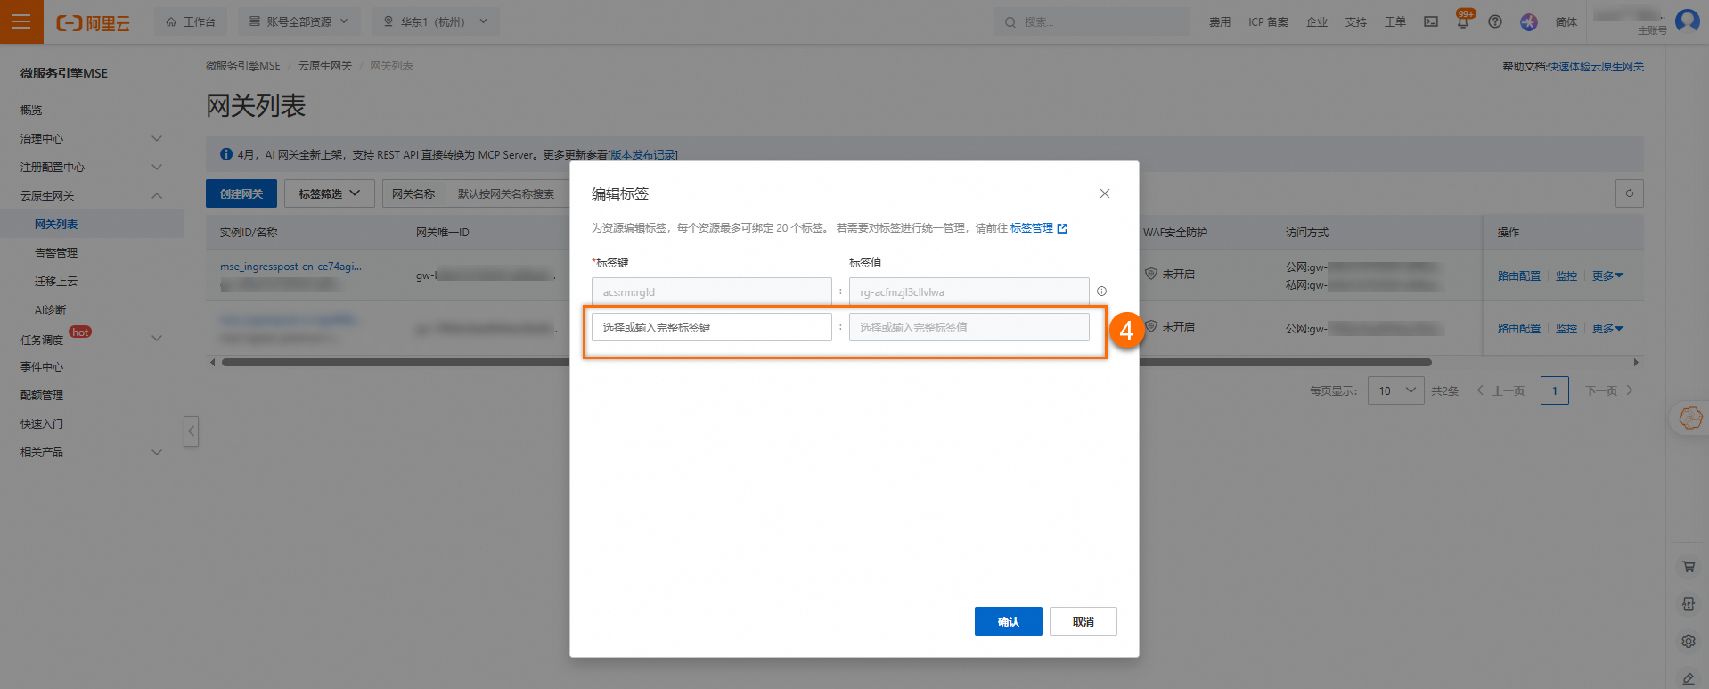The width and height of the screenshot is (1709, 689).
Task: Click the 创建网关 button
Action: 241,193
